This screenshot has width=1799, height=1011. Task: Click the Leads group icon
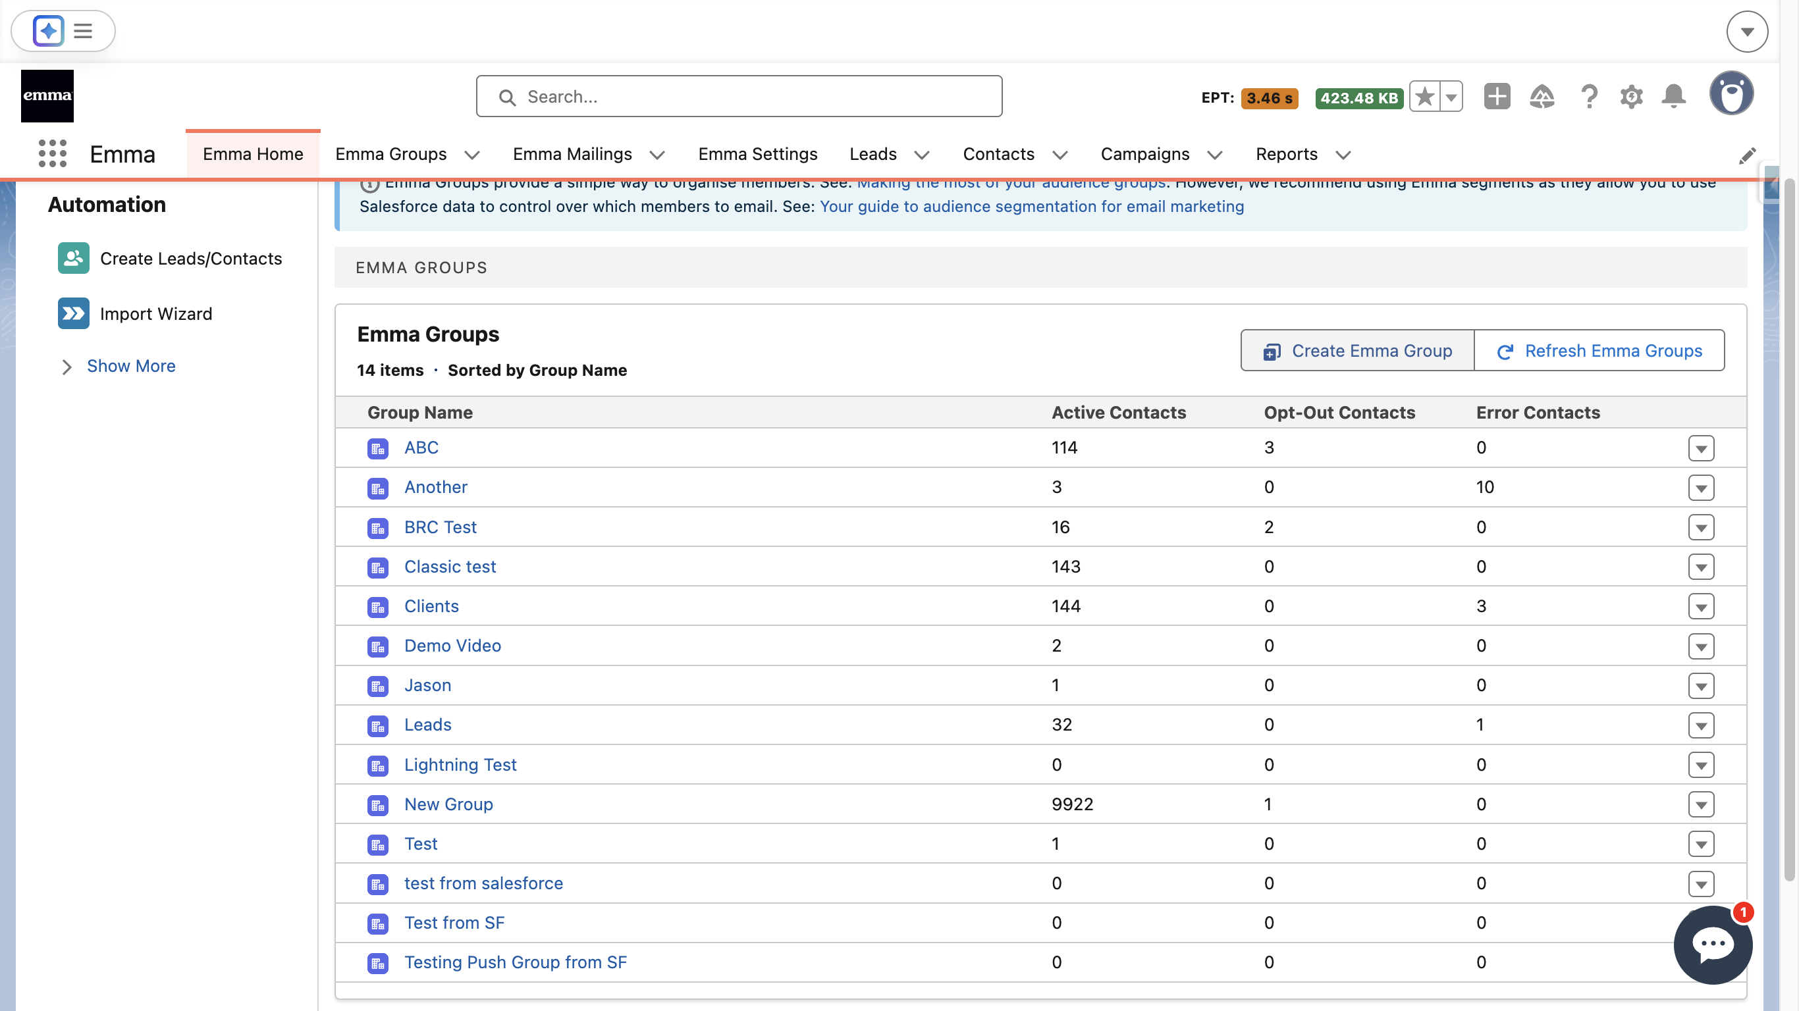tap(378, 725)
